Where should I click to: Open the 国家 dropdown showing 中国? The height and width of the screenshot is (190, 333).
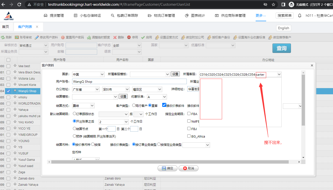click(88, 74)
